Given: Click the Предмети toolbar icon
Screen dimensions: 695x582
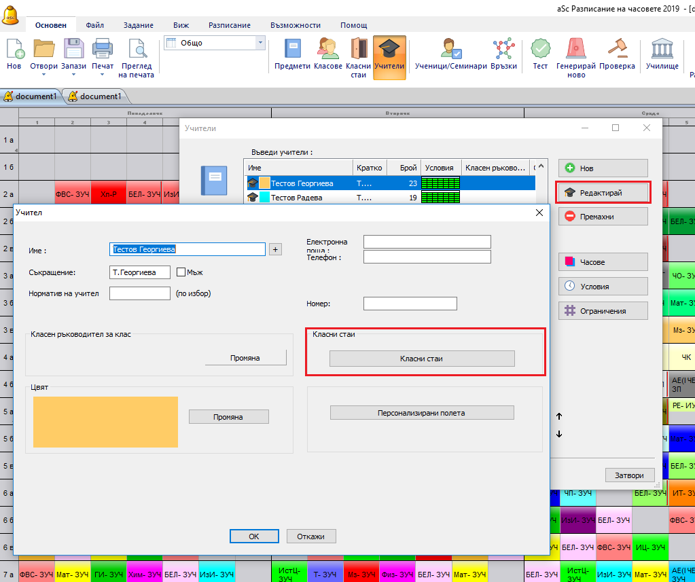Looking at the screenshot, I should point(292,54).
